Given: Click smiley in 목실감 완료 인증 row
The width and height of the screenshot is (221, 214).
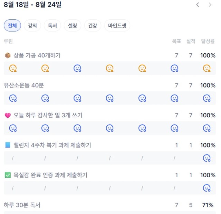Looking at the screenshot, I should click(x=207, y=188).
